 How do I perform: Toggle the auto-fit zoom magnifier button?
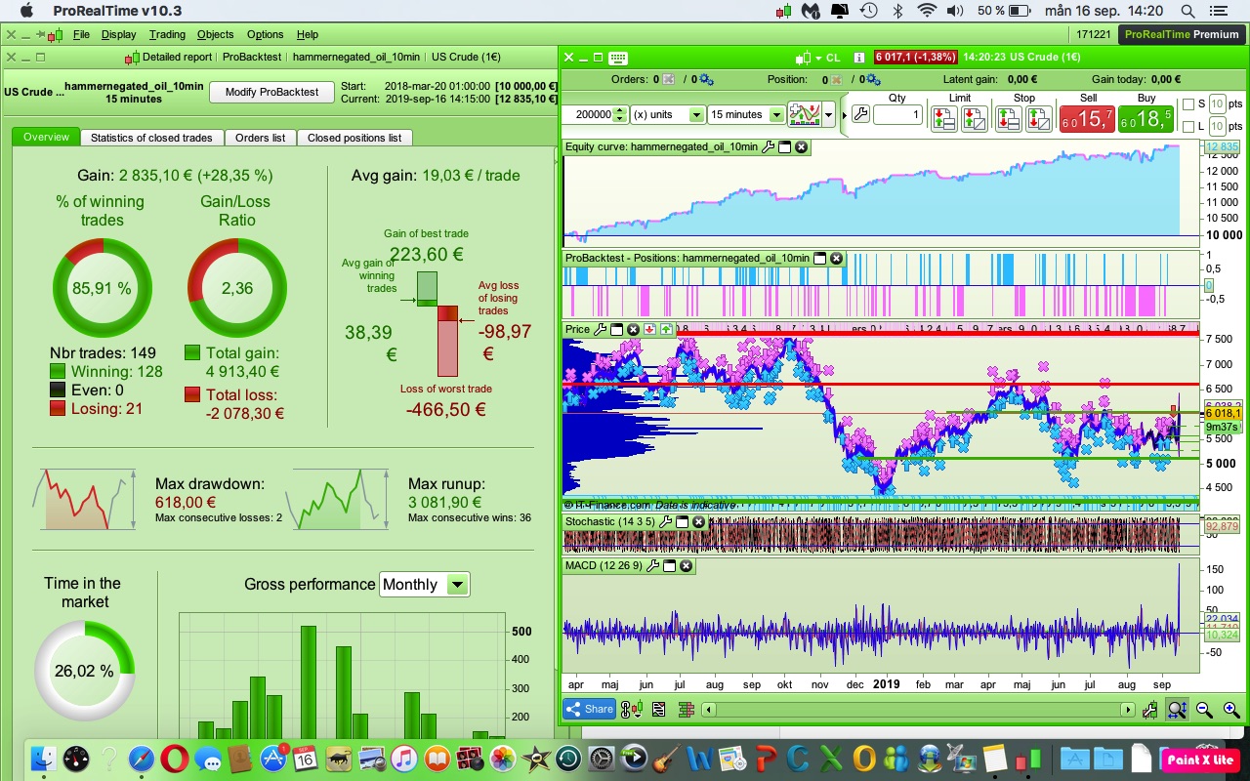(x=1177, y=710)
